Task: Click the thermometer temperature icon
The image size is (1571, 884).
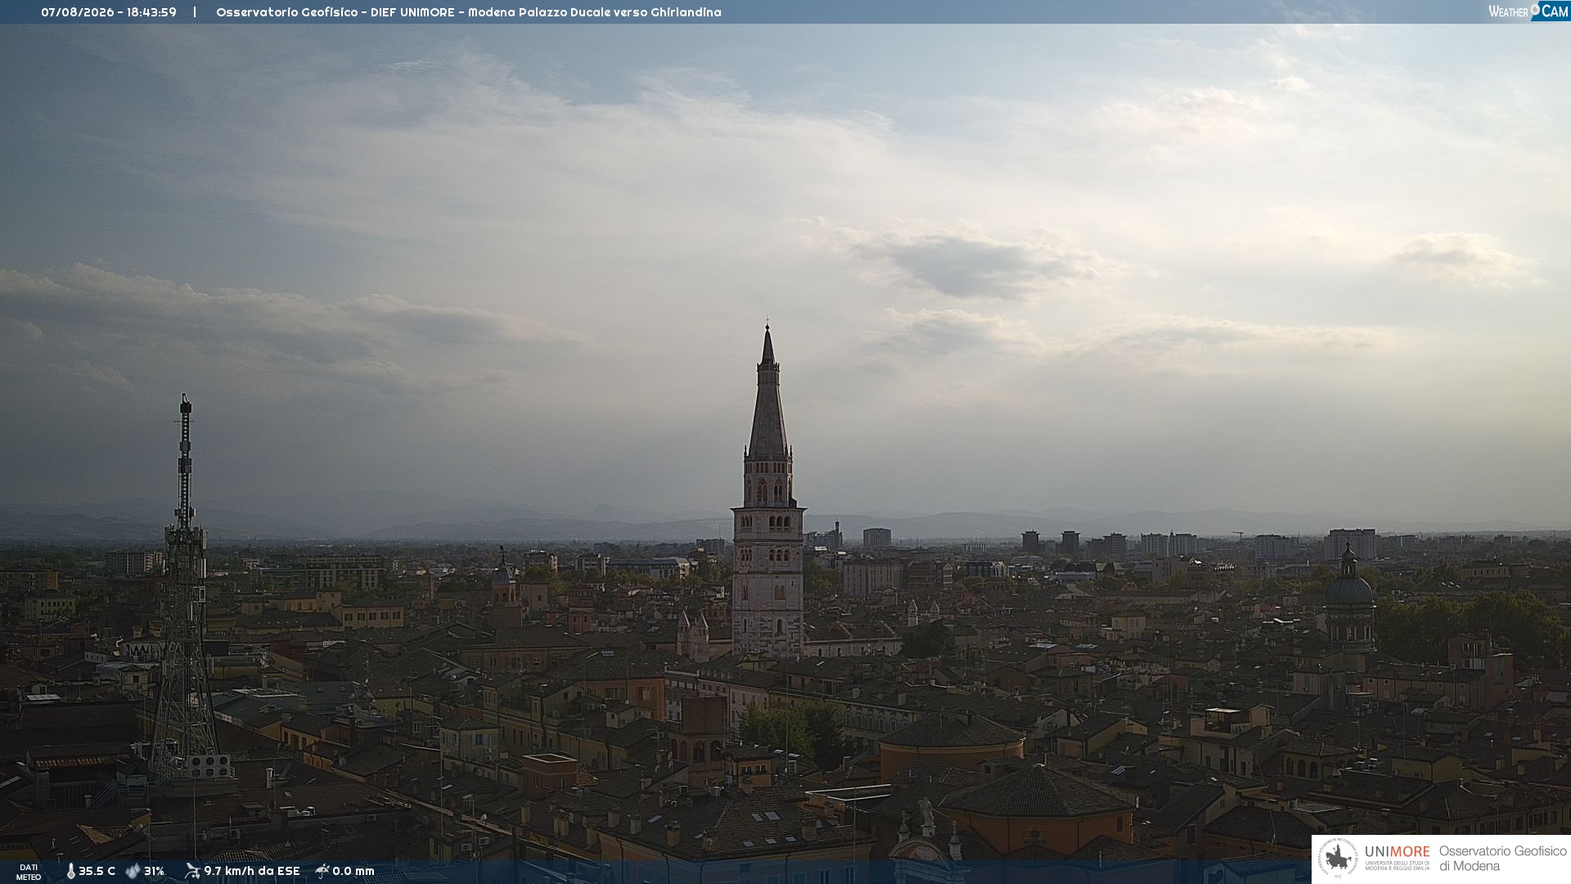Action: (70, 872)
